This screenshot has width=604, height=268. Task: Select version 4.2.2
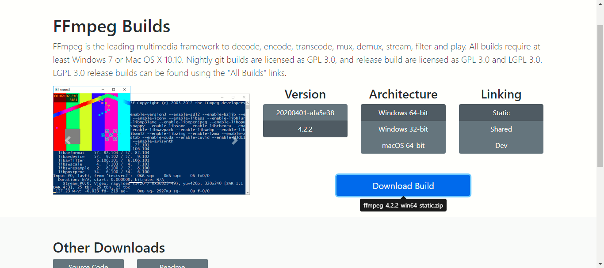click(x=305, y=129)
